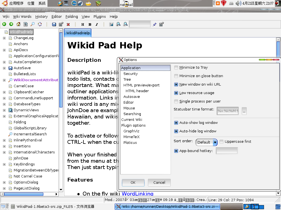Screen dimensions: 281x210
Task: Open the Folding menu
Action: tap(72, 17)
